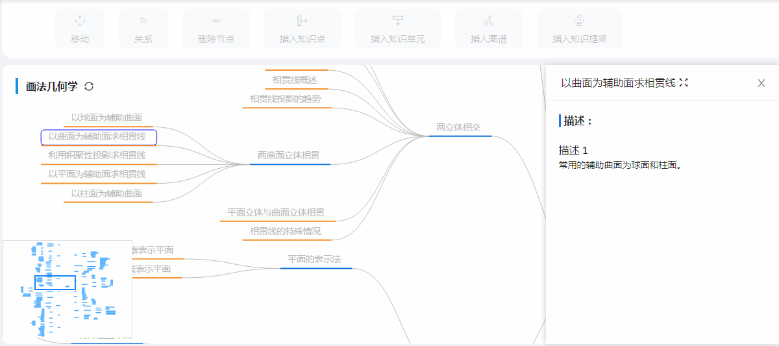Click the minimap viewport rectangle
Image resolution: width=779 pixels, height=346 pixels.
point(55,283)
